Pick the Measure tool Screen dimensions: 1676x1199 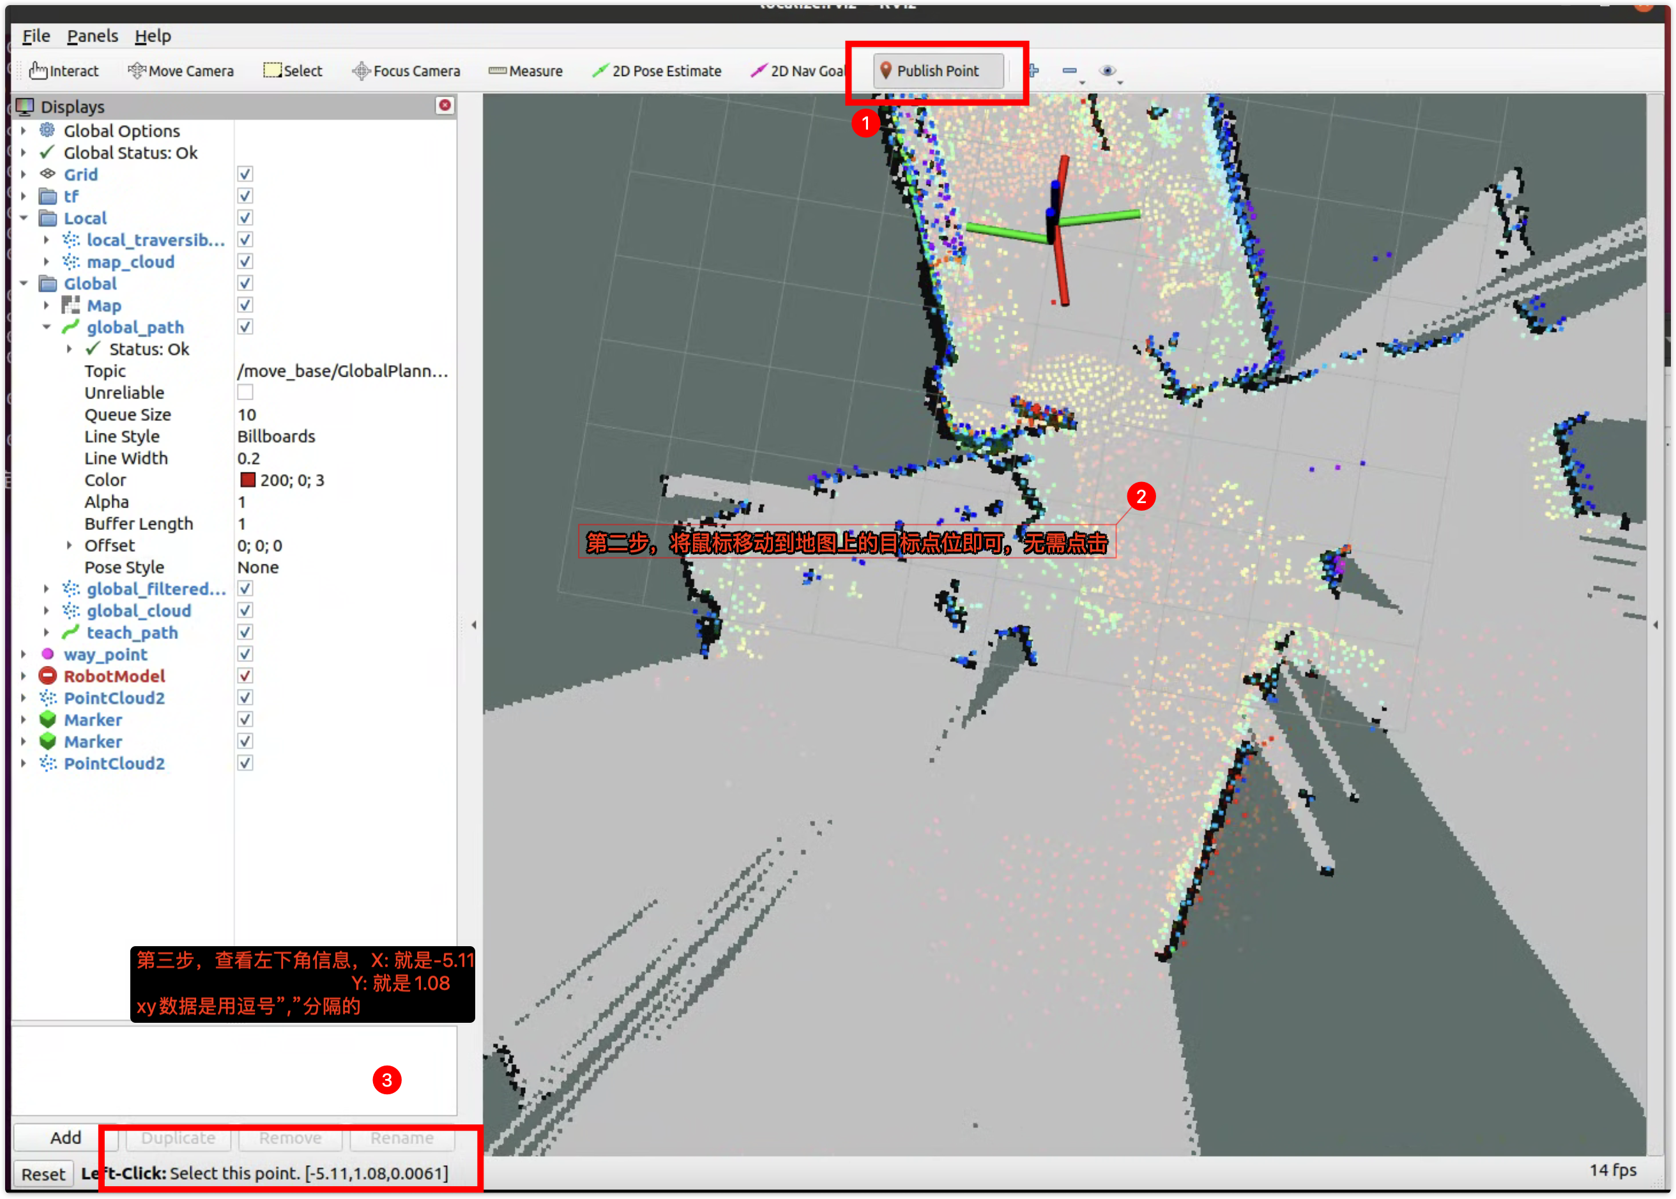point(525,71)
